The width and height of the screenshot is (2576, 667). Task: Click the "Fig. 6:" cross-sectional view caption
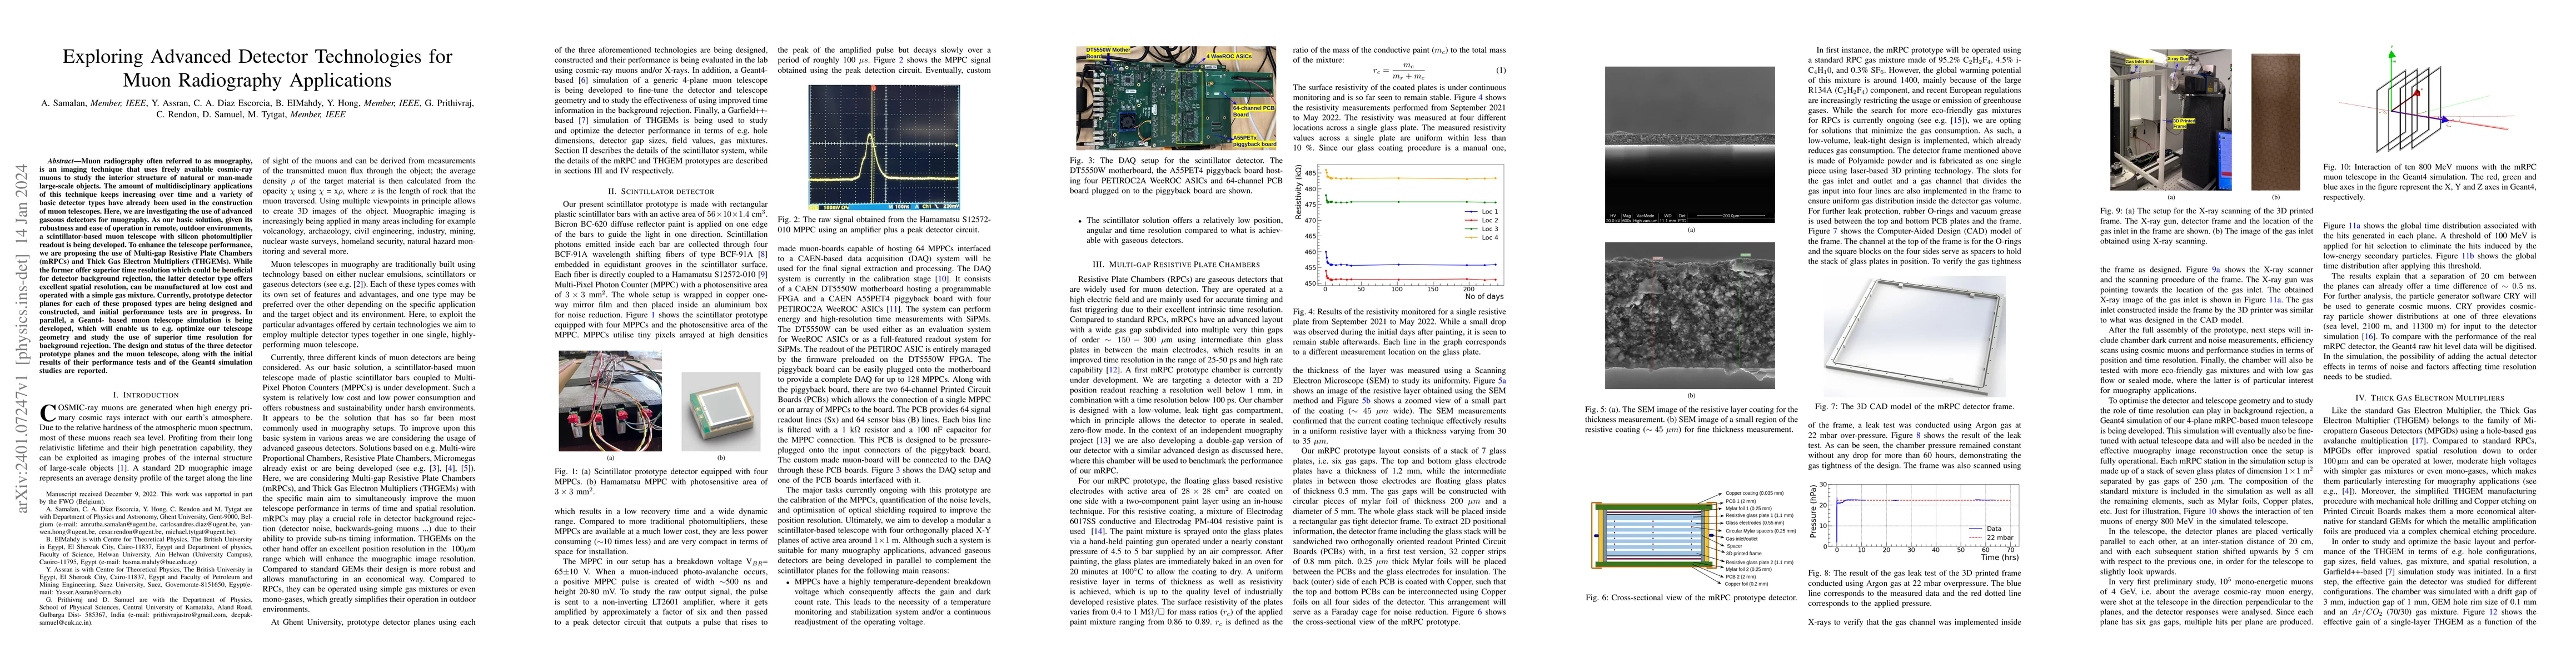click(1690, 597)
